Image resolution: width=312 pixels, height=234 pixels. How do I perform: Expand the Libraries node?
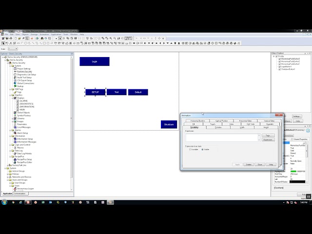coord(13,118)
